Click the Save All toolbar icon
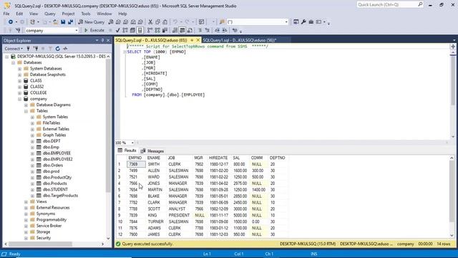The image size is (458, 258). pos(70,22)
